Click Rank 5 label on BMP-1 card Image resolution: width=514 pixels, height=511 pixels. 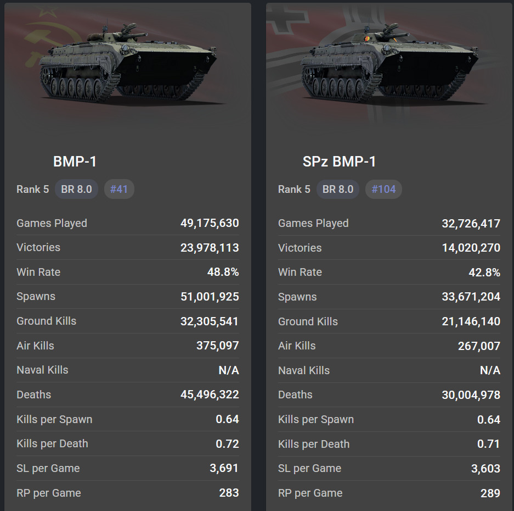pos(32,189)
